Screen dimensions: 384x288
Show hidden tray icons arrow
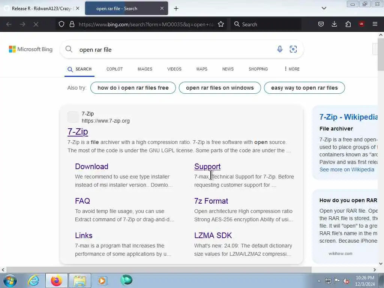319,281
